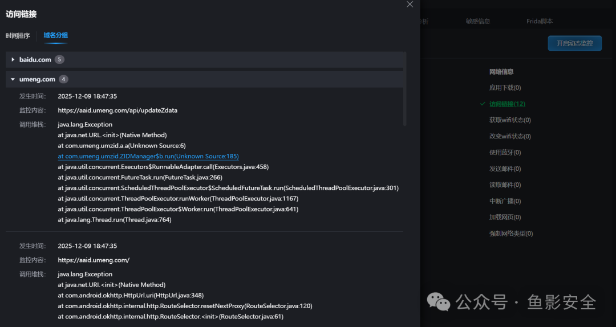The width and height of the screenshot is (616, 327).
Task: Open the ZIDManager$b.run stack trace link
Action: 148,156
